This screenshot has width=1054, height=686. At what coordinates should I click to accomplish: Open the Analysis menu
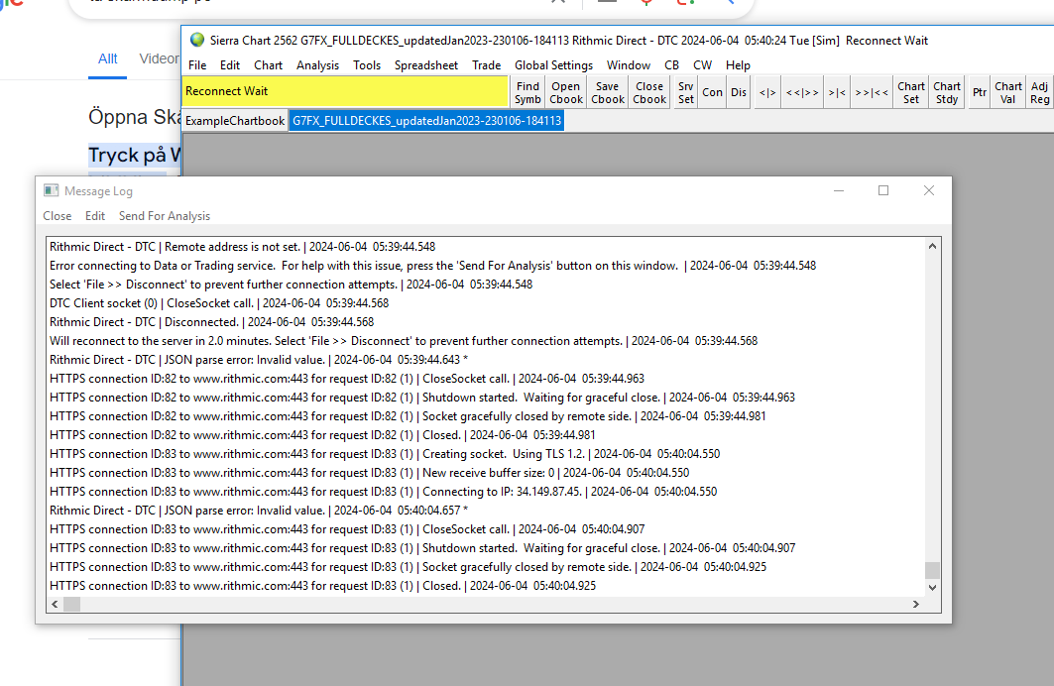(318, 65)
